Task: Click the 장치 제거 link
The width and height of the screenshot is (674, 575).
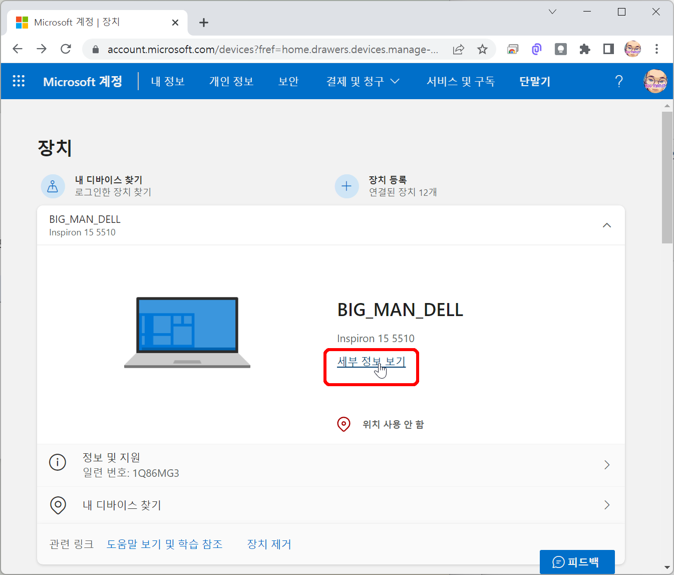Action: (x=269, y=544)
